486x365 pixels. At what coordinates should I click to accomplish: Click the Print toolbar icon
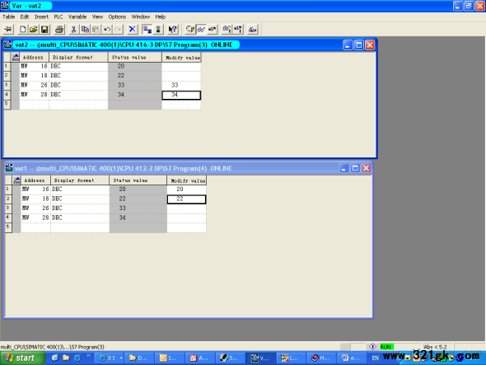(59, 30)
